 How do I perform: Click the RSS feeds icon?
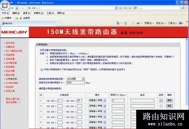click(126, 23)
